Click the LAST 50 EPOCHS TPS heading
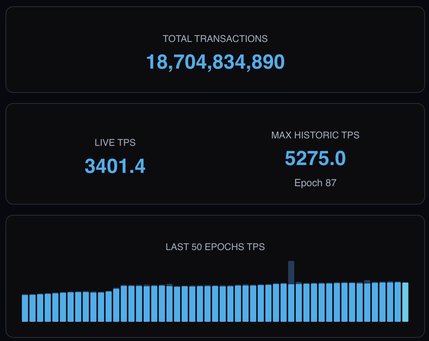The image size is (429, 341). 214,247
